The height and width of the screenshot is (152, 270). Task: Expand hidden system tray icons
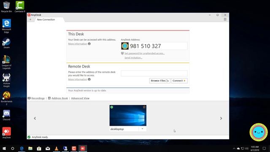(x=234, y=148)
